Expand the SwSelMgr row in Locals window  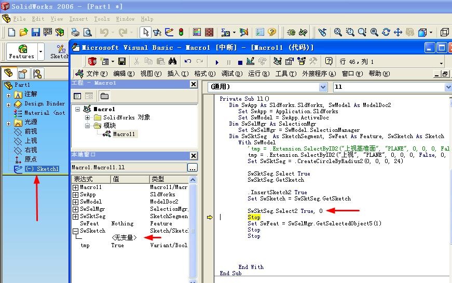pyautogui.click(x=76, y=209)
